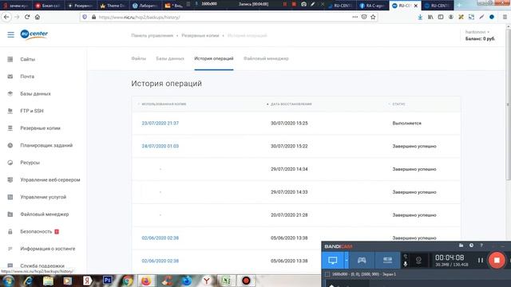Open 02/06/2020 02:38 link dated 05/06/2020 13:38 Завершено
The image size is (511, 287).
pos(160,238)
